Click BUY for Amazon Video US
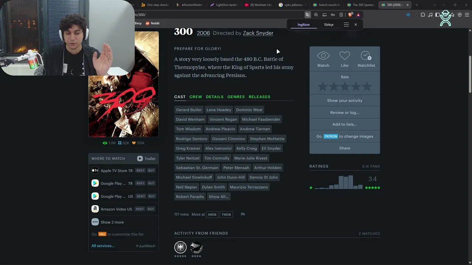This screenshot has width=472, height=265. (151, 209)
